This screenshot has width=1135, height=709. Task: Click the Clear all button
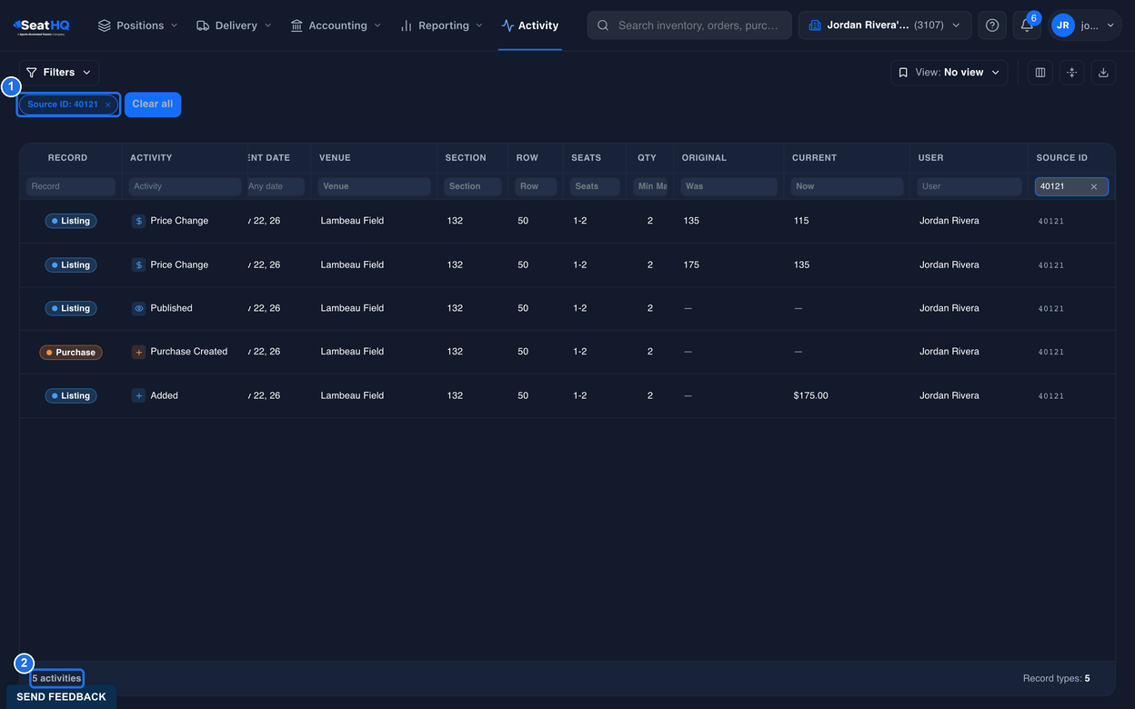coord(153,105)
